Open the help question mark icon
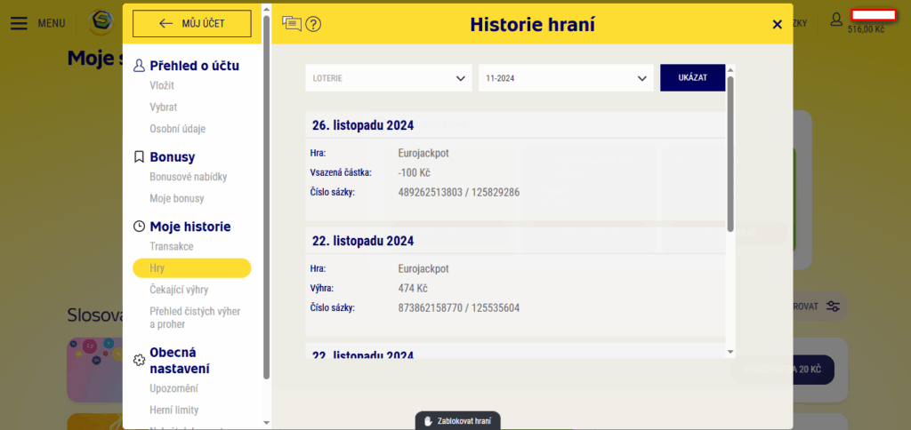The image size is (911, 430). [313, 24]
